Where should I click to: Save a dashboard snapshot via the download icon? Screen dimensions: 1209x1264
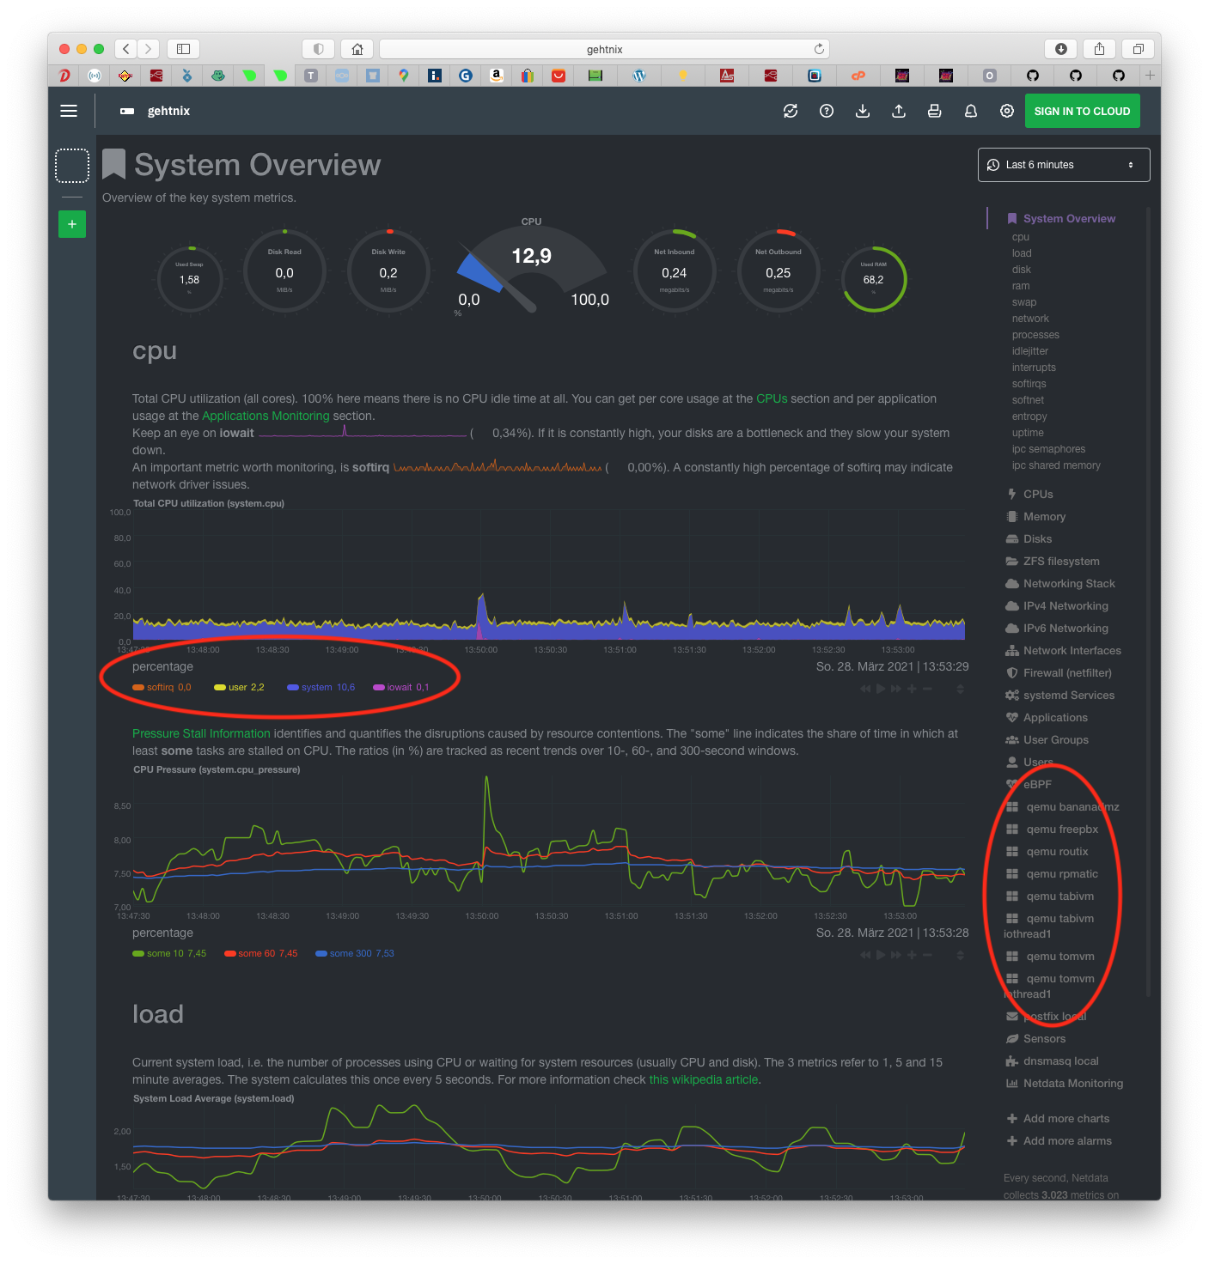(x=863, y=111)
